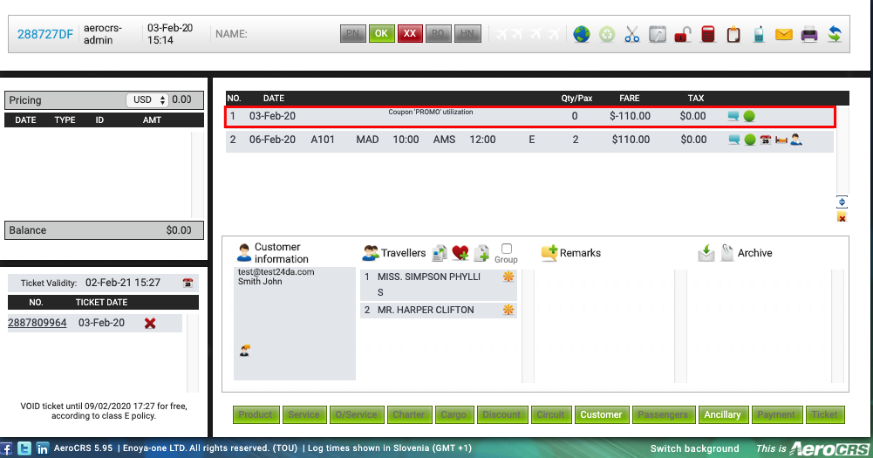Click the up/down expand arrows beside item list
This screenshot has height=458, width=873.
842,202
